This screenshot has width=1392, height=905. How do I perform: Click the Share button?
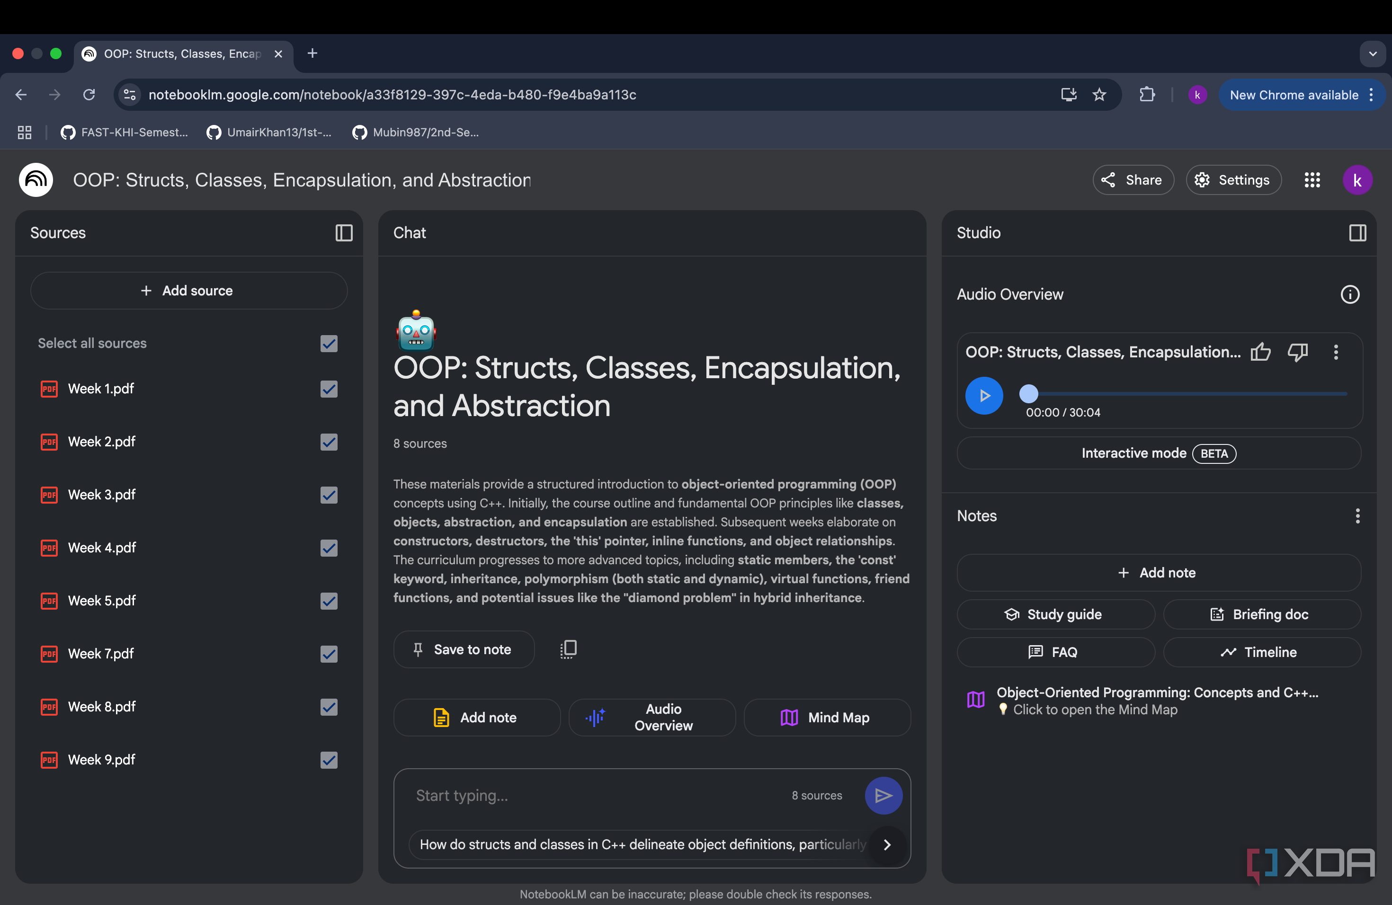1133,180
